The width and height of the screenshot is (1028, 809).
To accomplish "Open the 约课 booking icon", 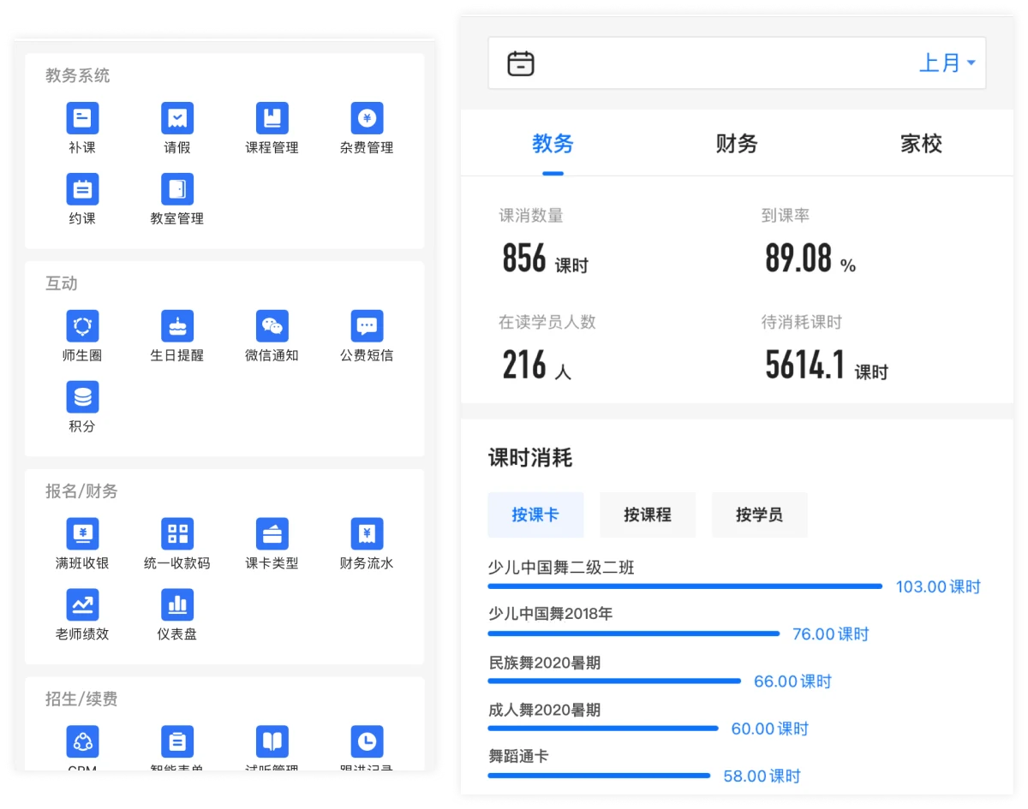I will coord(82,189).
